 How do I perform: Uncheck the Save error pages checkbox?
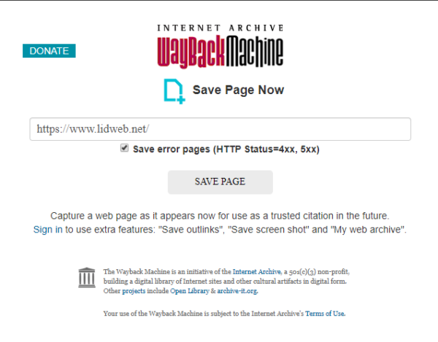pyautogui.click(x=124, y=148)
